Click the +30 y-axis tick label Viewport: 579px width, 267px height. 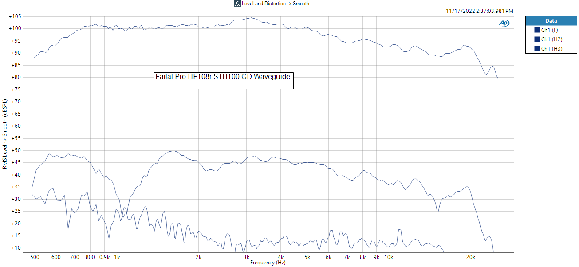(16, 199)
